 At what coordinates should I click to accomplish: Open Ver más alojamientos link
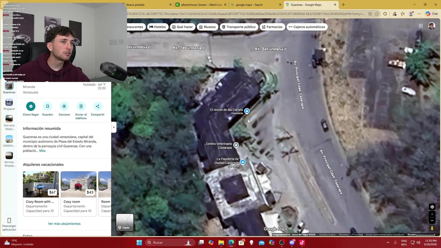pyautogui.click(x=64, y=224)
